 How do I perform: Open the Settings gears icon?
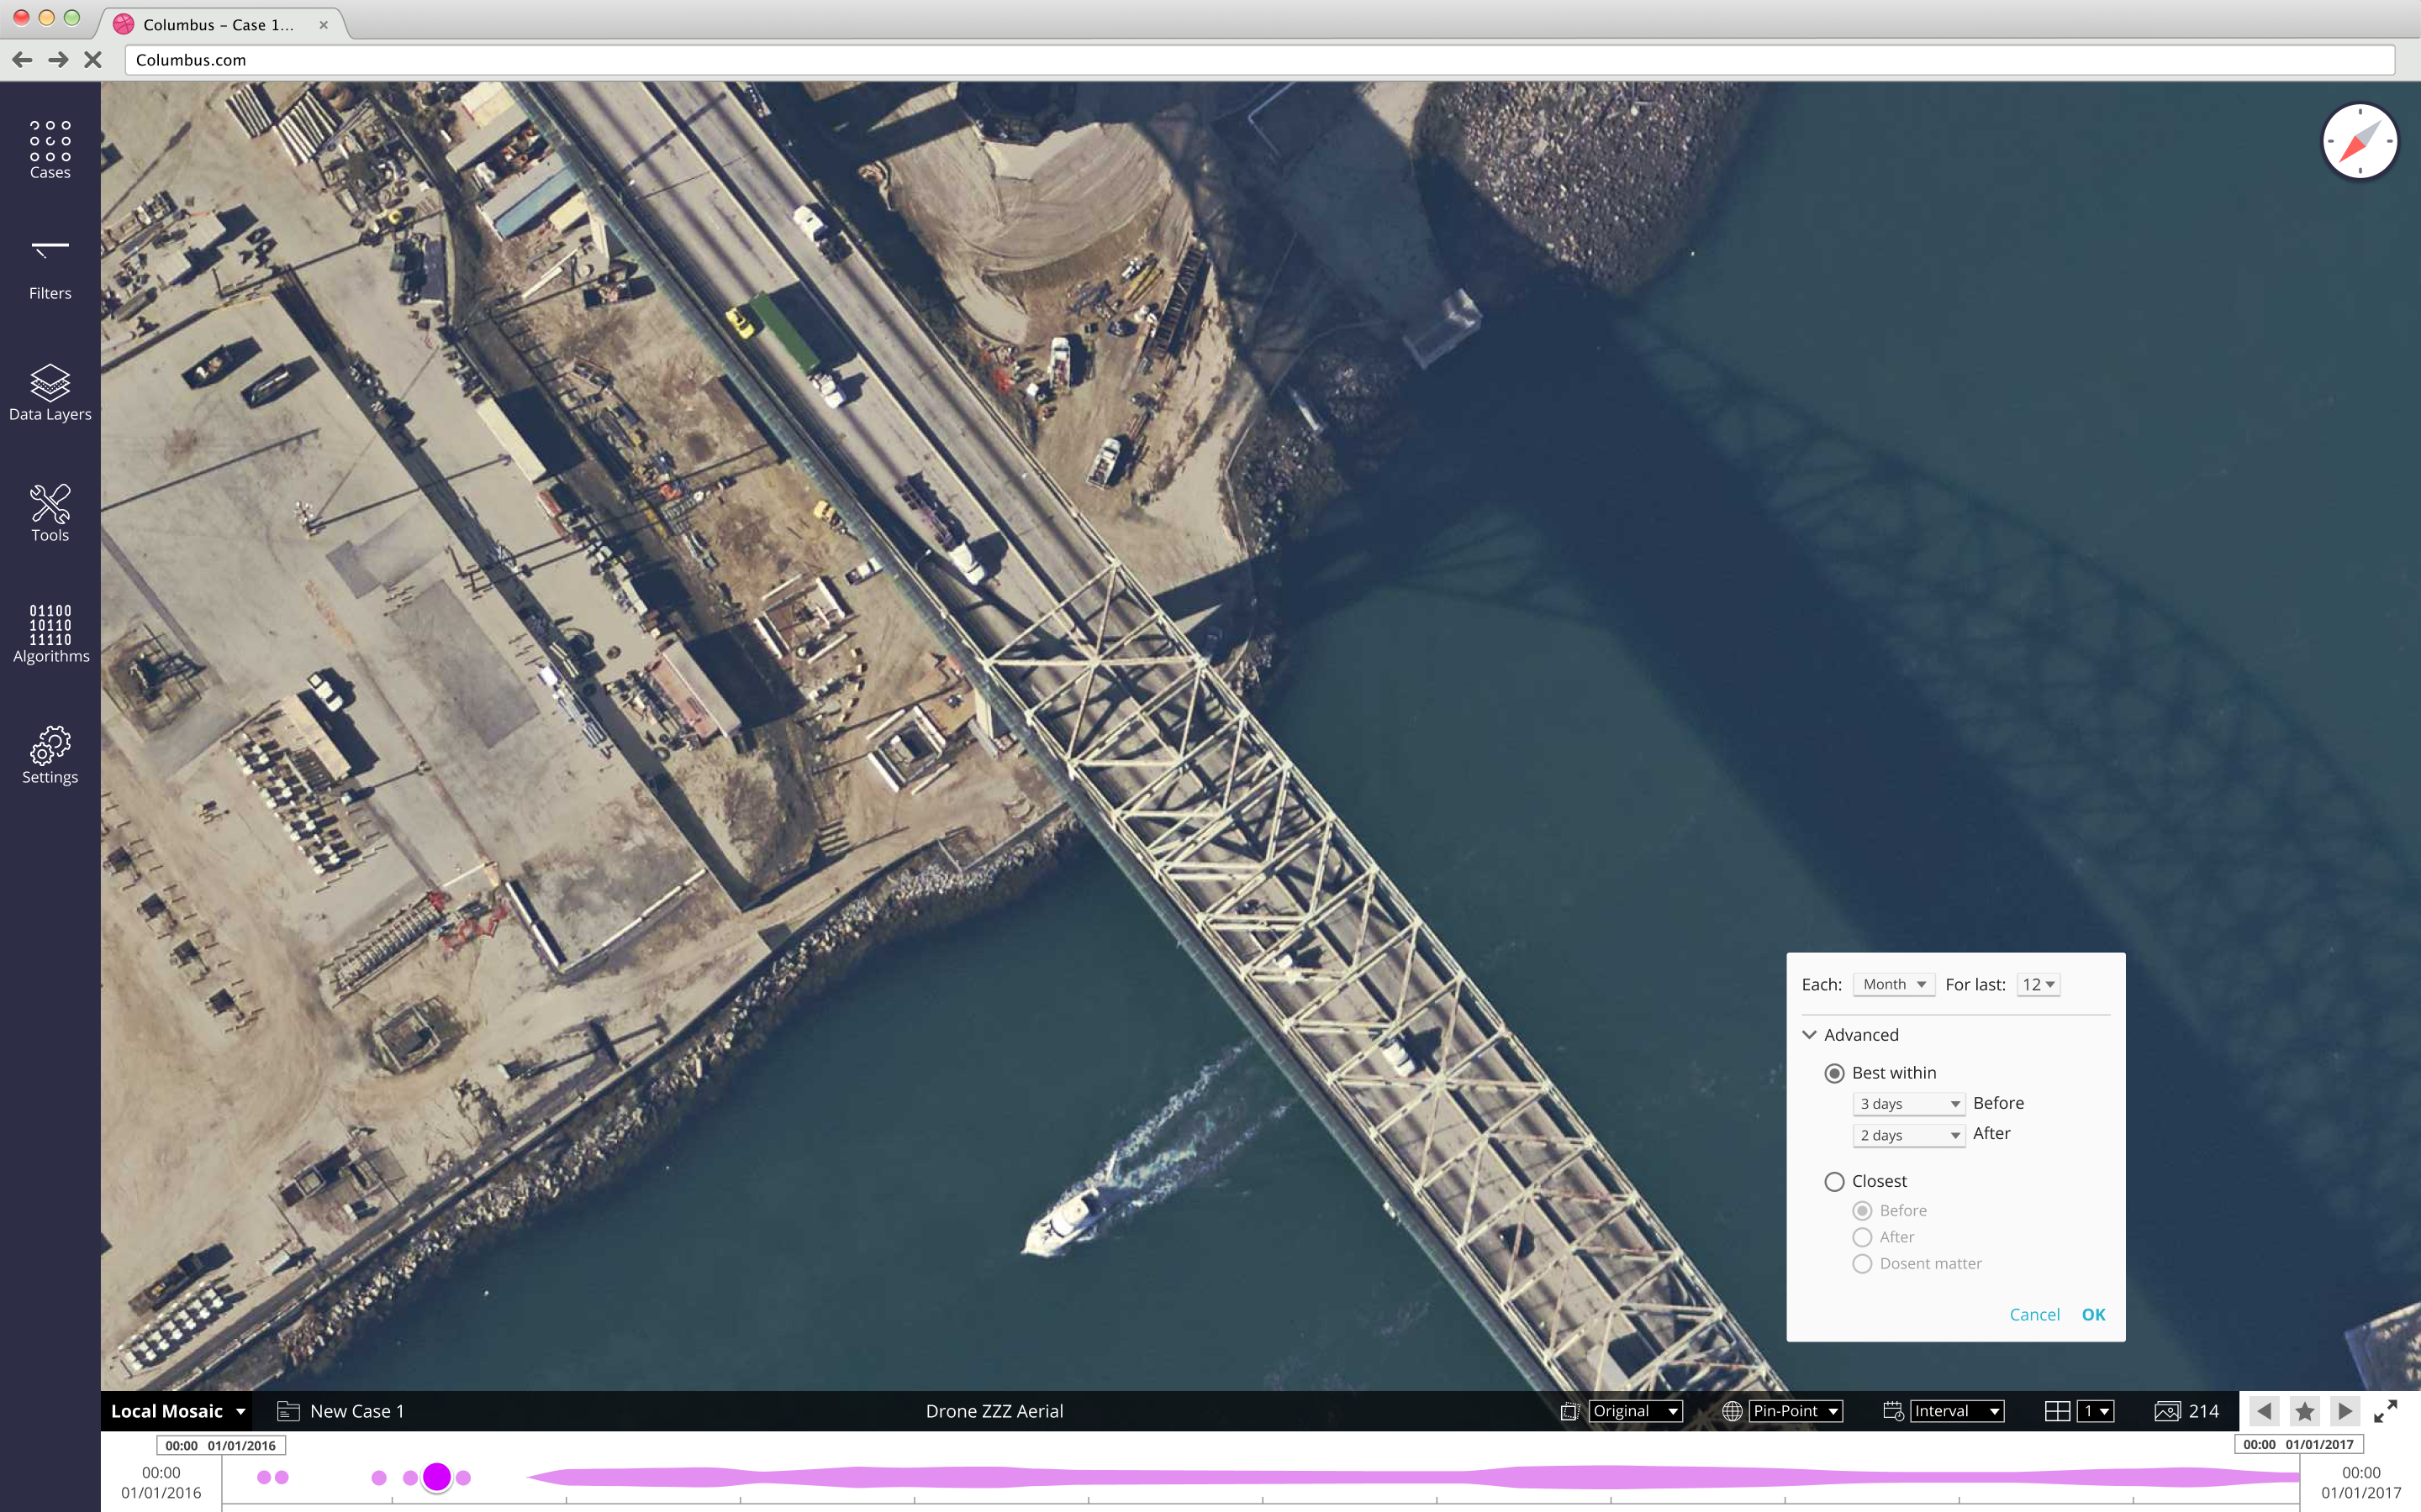click(x=50, y=746)
